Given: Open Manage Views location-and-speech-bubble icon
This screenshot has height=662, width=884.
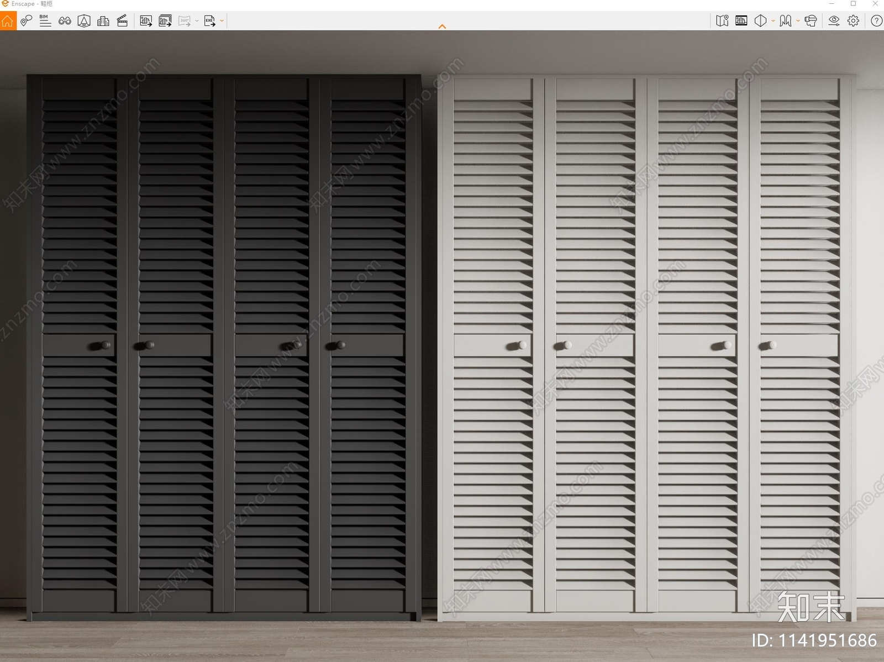Looking at the screenshot, I should coord(26,21).
